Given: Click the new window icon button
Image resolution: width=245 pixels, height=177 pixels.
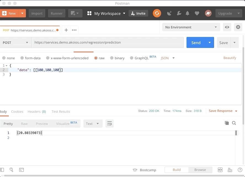Looking at the screenshot, I should [x=75, y=14].
